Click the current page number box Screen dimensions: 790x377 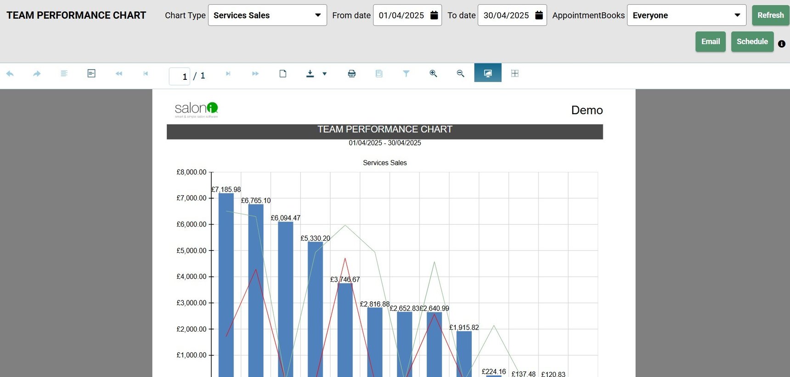click(x=180, y=76)
